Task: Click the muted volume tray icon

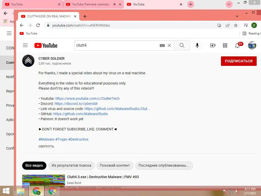Action: 237,191
